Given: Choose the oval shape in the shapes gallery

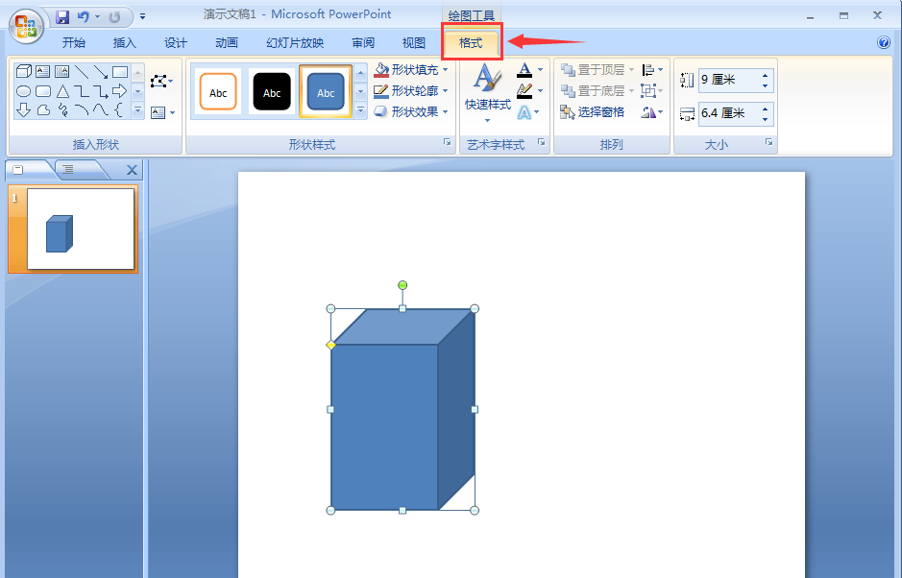Looking at the screenshot, I should pos(24,91).
